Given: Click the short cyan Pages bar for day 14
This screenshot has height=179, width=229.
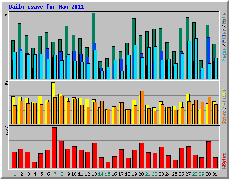Looking at the screenshot, I should [x=102, y=75].
